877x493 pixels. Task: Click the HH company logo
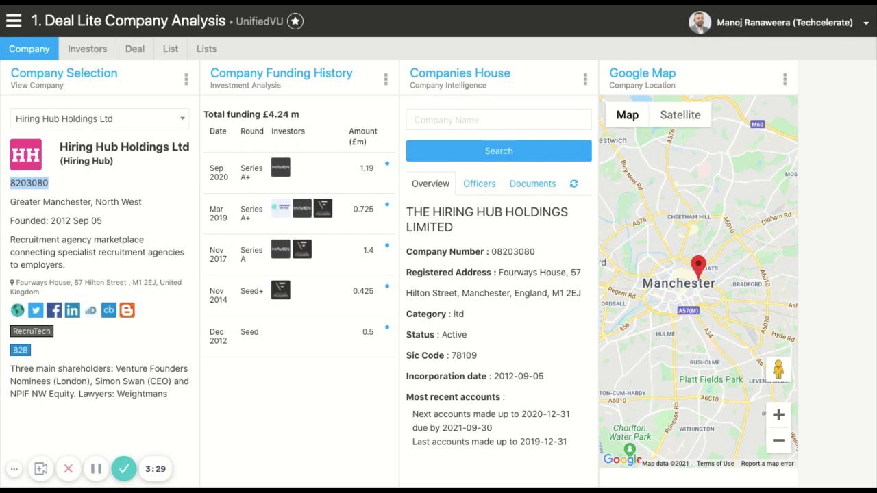click(x=26, y=154)
